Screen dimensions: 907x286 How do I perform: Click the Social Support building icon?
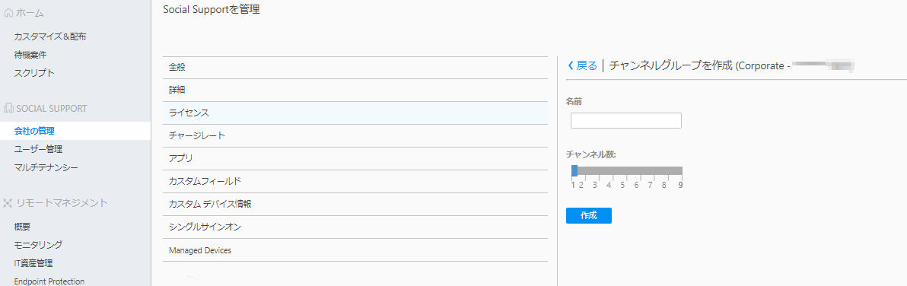[x=8, y=108]
